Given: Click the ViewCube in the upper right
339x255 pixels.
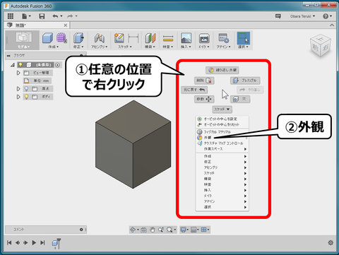Looking at the screenshot, I should 320,45.
